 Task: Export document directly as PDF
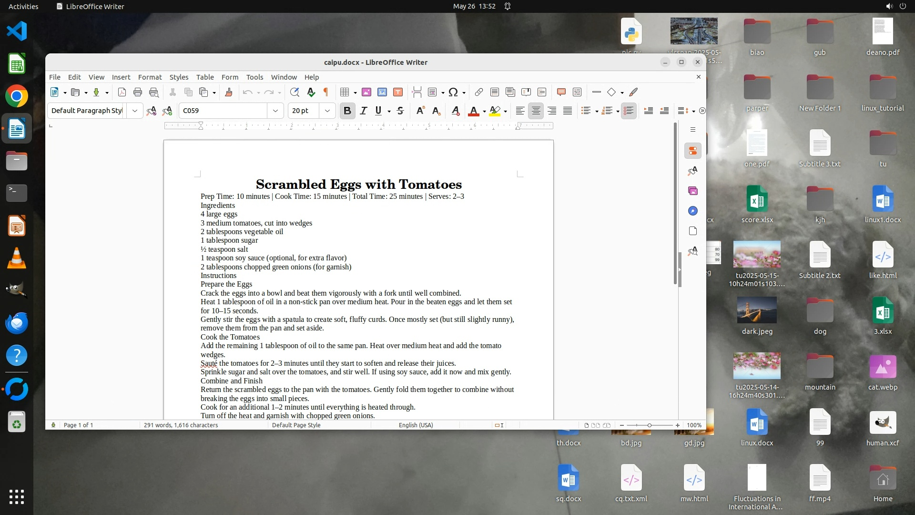pos(122,93)
